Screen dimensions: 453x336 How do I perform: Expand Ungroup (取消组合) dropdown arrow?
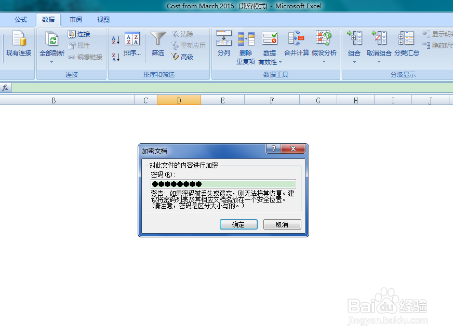(x=379, y=62)
